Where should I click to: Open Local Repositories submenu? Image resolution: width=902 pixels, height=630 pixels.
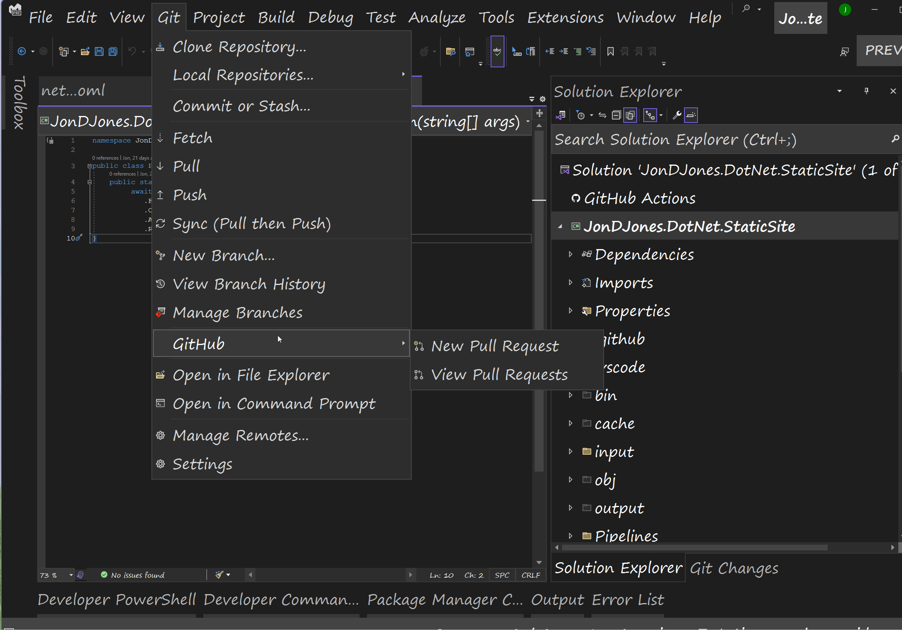(x=282, y=75)
